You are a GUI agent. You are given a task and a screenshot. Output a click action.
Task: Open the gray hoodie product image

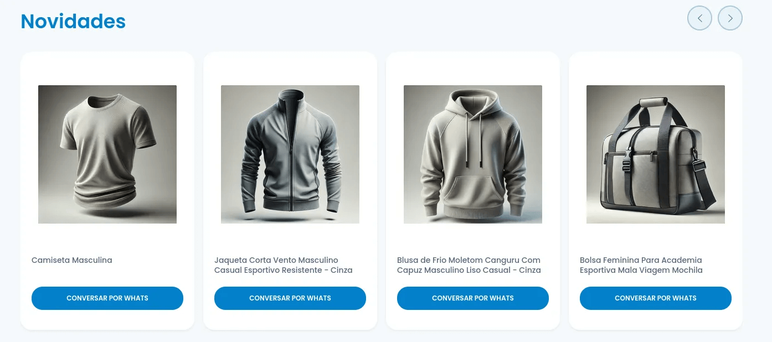pyautogui.click(x=473, y=154)
